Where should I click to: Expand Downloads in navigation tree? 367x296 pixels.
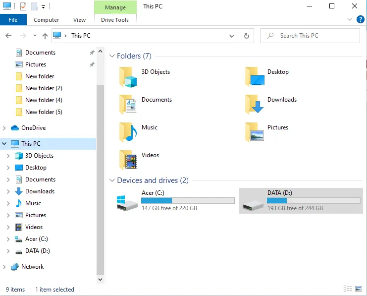[8, 191]
